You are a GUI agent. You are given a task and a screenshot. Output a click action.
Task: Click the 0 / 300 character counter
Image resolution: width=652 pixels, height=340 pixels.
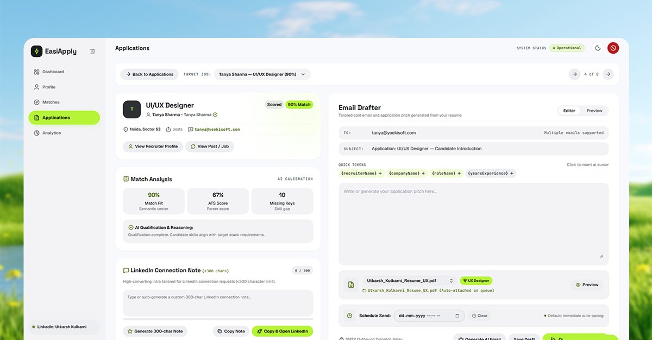coord(302,270)
